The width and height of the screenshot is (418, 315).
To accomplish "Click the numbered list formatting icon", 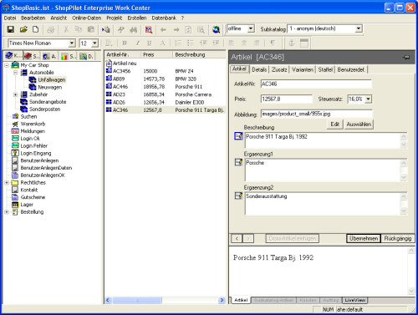I will coord(178,43).
